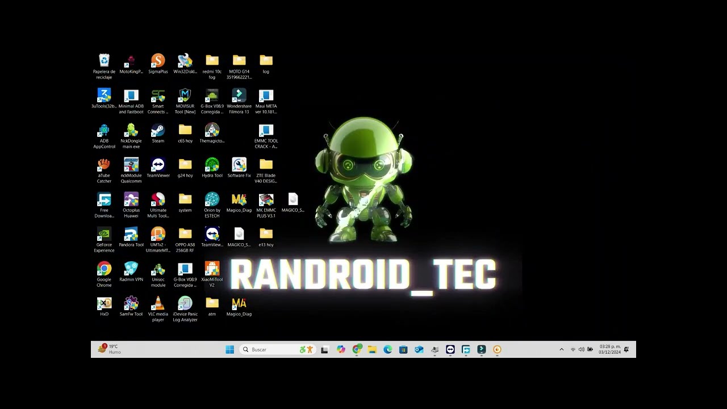Open the Papelera de reciclaje icon
727x409 pixels.
coord(104,66)
